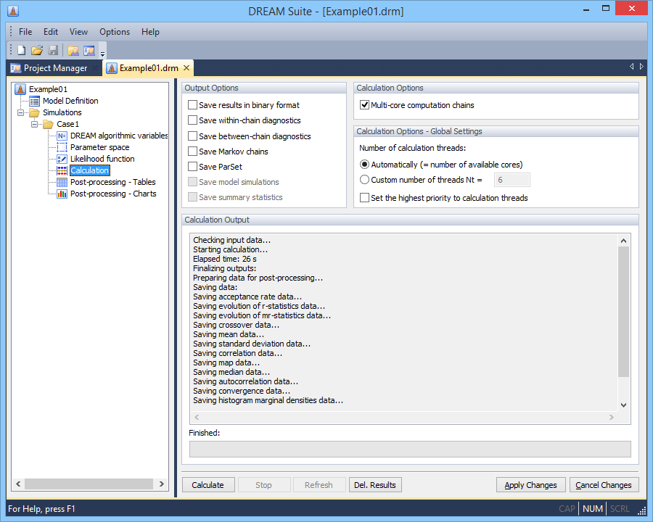The width and height of the screenshot is (653, 522).
Task: Click the Model Definition table icon
Action: coord(35,101)
